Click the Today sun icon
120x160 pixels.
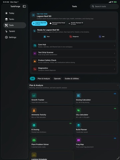(x=6, y=13)
